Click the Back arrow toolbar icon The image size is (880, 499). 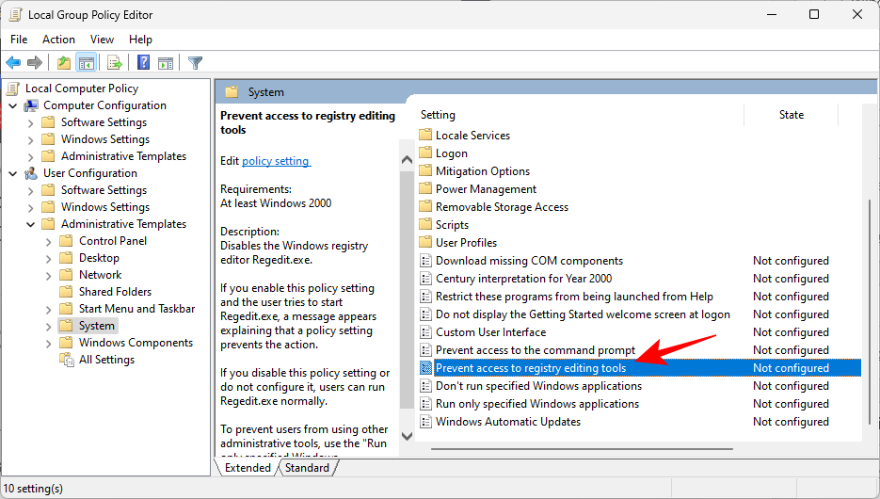click(x=13, y=63)
